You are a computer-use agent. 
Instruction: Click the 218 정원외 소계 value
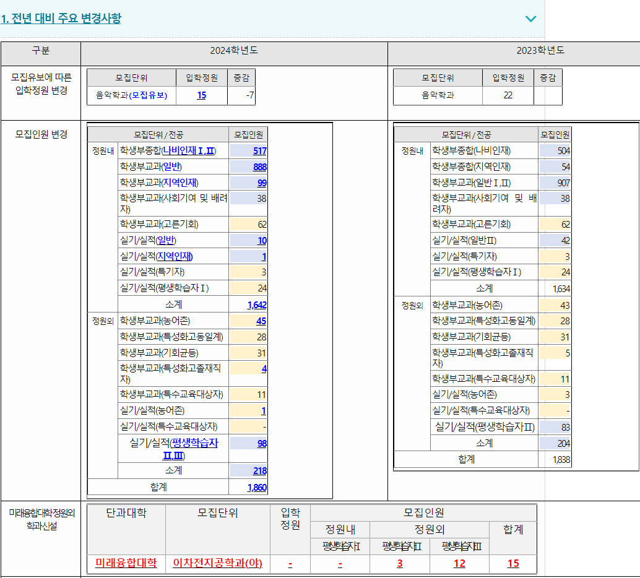259,471
